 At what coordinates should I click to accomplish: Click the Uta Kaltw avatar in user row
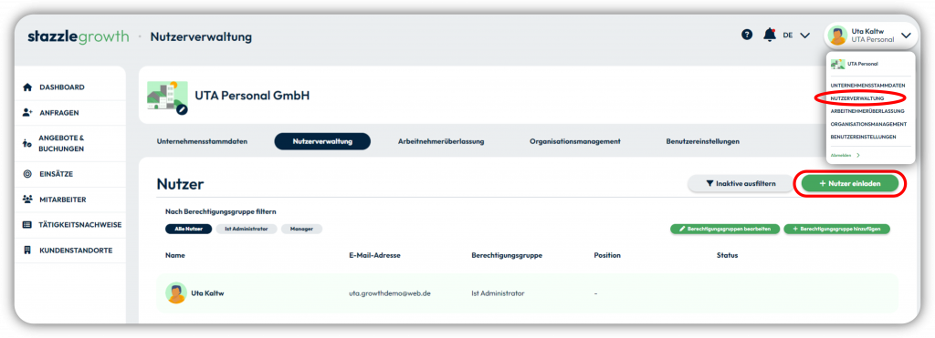(x=176, y=292)
